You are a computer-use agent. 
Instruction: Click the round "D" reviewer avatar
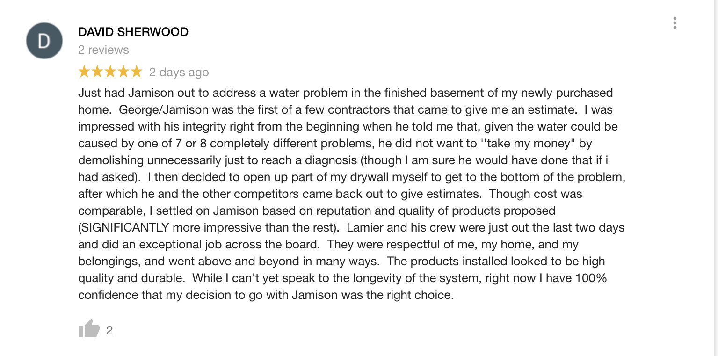pos(44,41)
